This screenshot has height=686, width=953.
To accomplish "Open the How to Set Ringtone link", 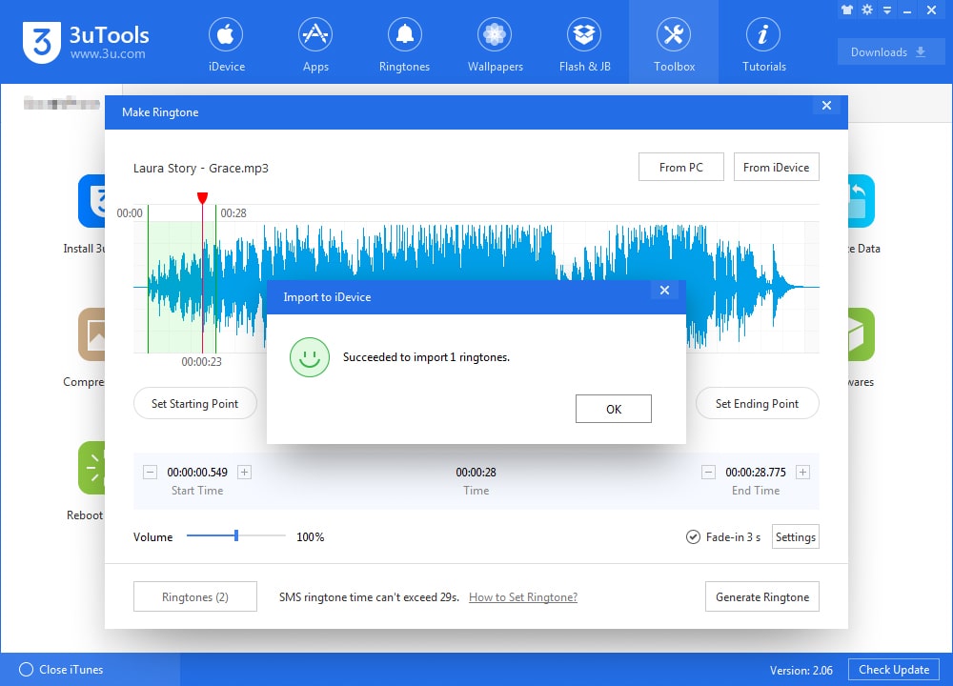I will click(x=522, y=596).
